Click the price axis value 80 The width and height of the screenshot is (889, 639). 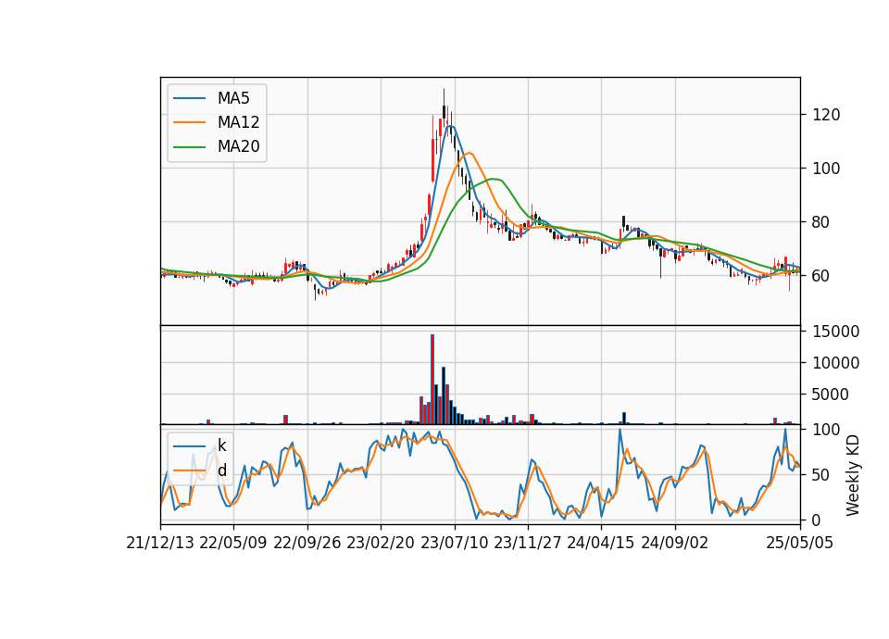point(821,222)
